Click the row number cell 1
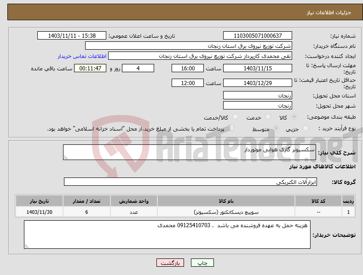Viewport: 363px width, 275px height. (348, 212)
